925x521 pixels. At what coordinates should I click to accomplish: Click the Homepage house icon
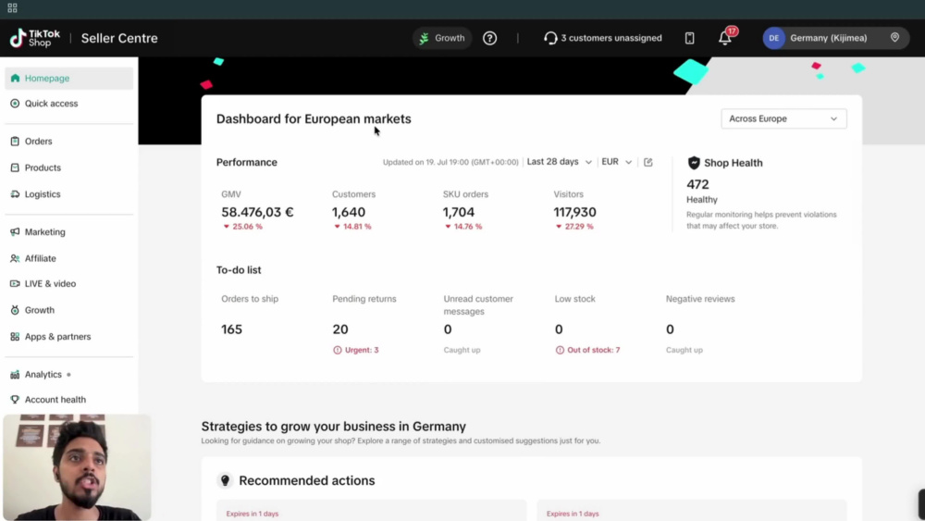click(x=15, y=78)
